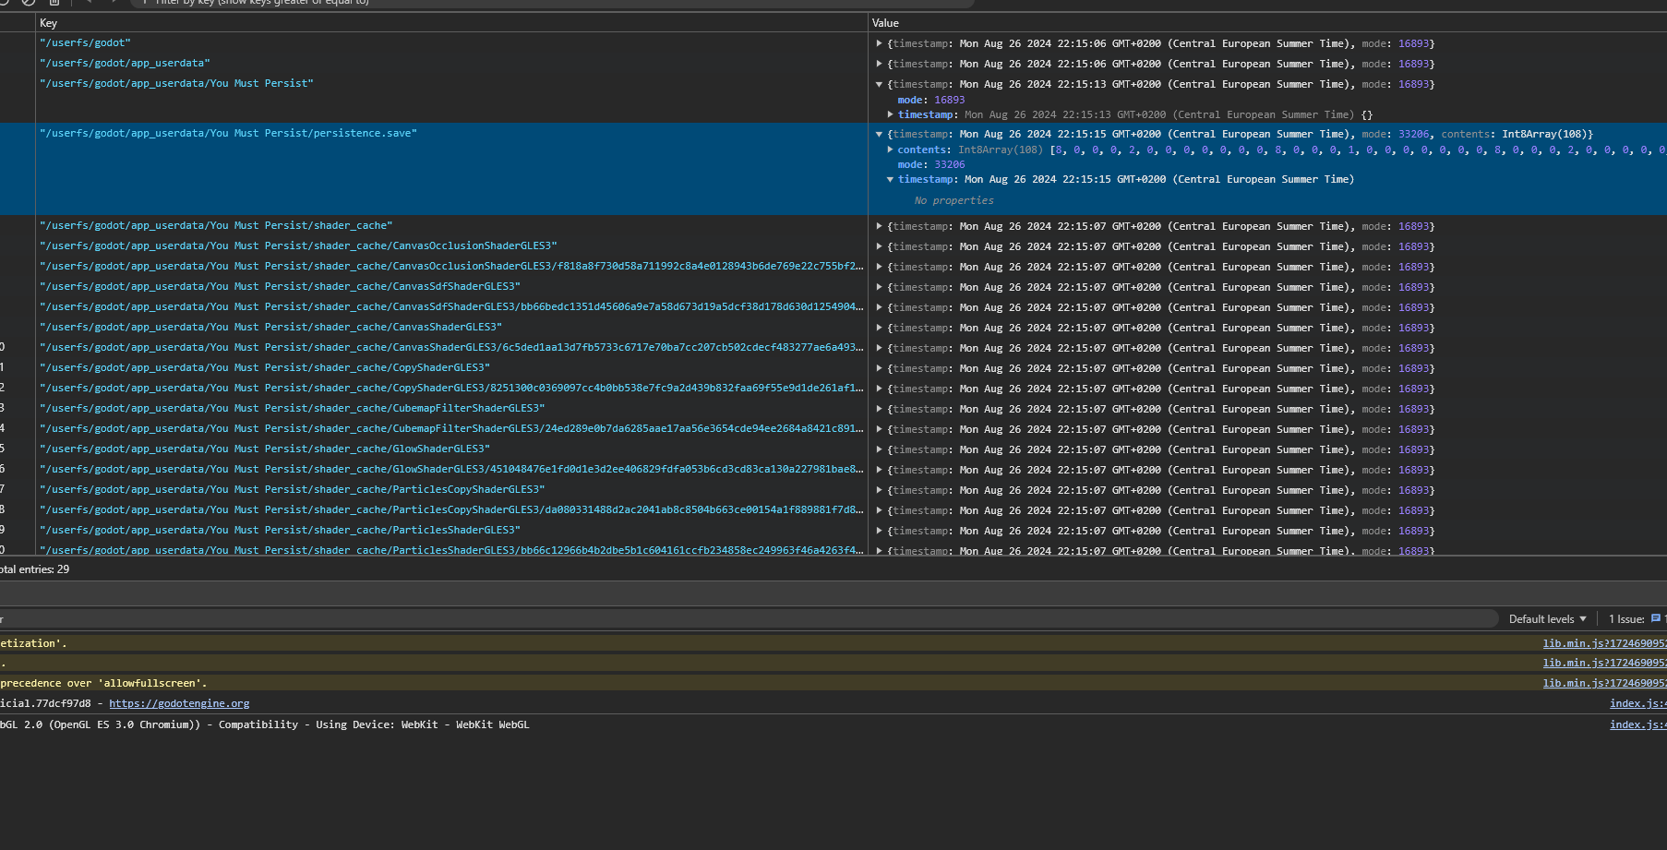
Task: Open the Default levels log dropdown
Action: [1547, 619]
